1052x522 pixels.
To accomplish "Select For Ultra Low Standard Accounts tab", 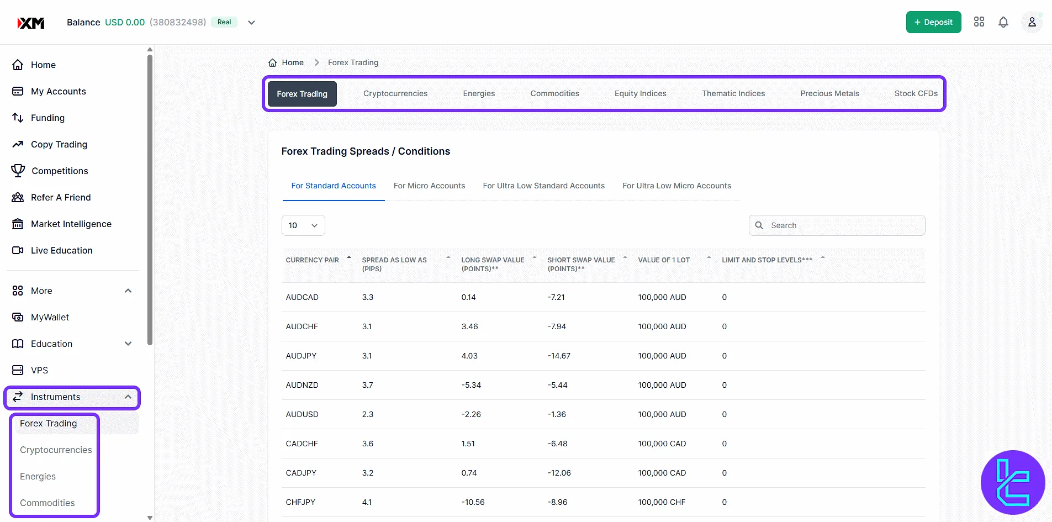I will coord(543,186).
